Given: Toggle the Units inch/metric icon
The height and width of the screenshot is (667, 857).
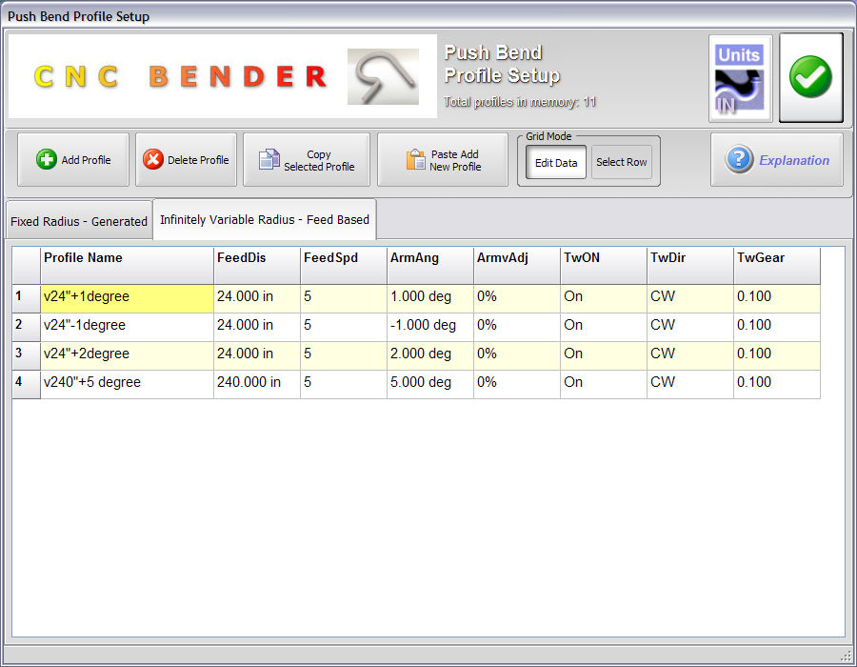Looking at the screenshot, I should pyautogui.click(x=740, y=79).
